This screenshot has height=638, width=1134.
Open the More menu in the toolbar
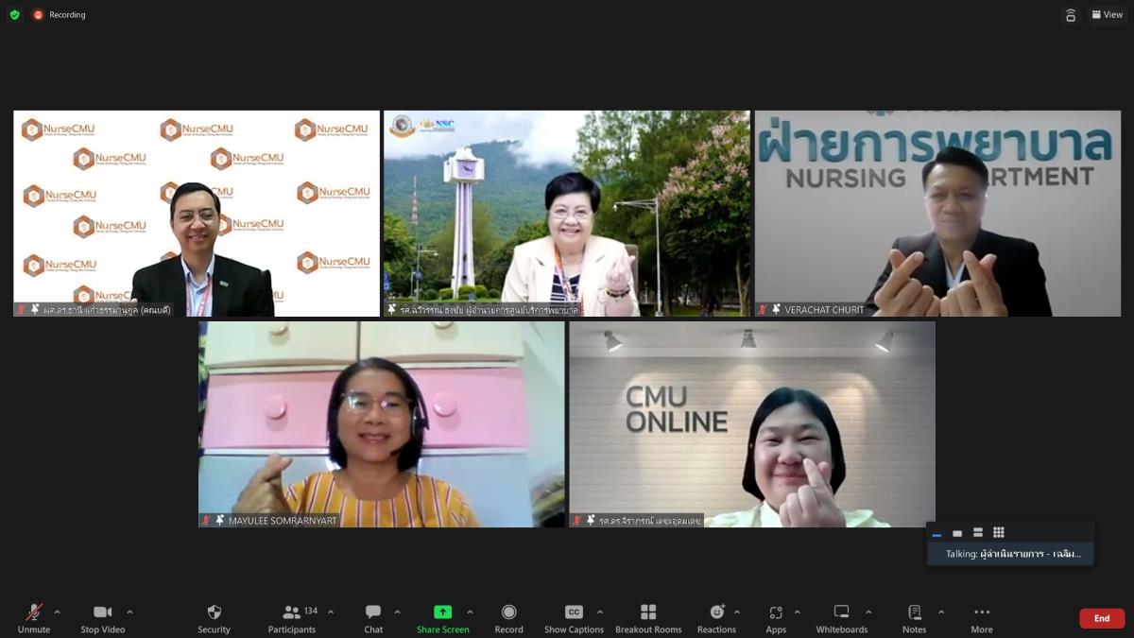tap(982, 618)
